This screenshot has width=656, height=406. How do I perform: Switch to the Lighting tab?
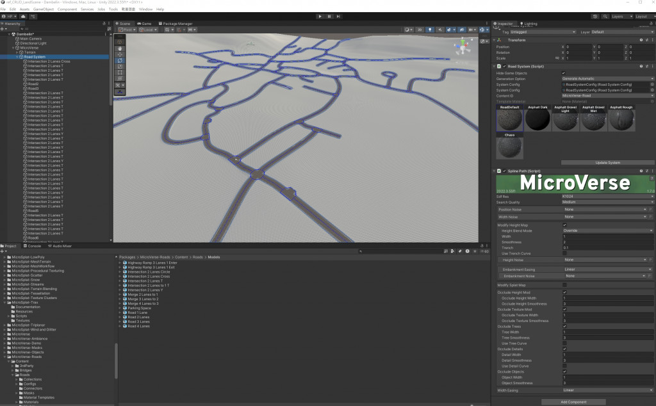click(x=529, y=24)
